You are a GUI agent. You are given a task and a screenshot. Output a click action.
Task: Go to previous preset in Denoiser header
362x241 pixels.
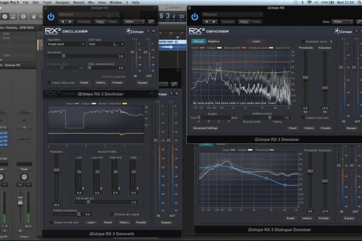(x=206, y=22)
